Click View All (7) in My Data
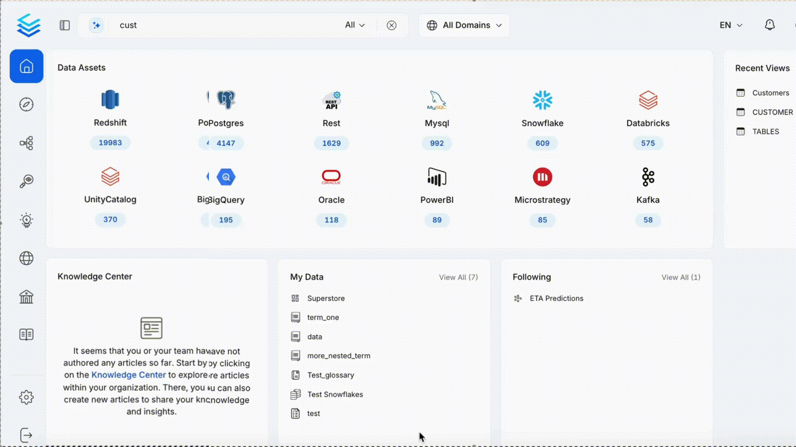The width and height of the screenshot is (796, 447). click(x=458, y=277)
